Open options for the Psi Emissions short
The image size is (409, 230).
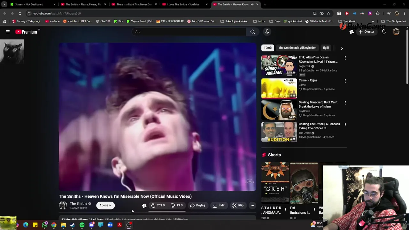(314, 210)
